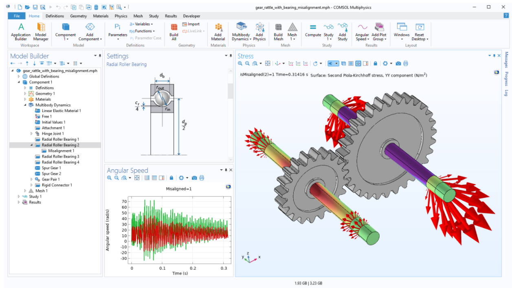
Task: Open the Variables dropdown in ribbon
Action: coord(142,24)
